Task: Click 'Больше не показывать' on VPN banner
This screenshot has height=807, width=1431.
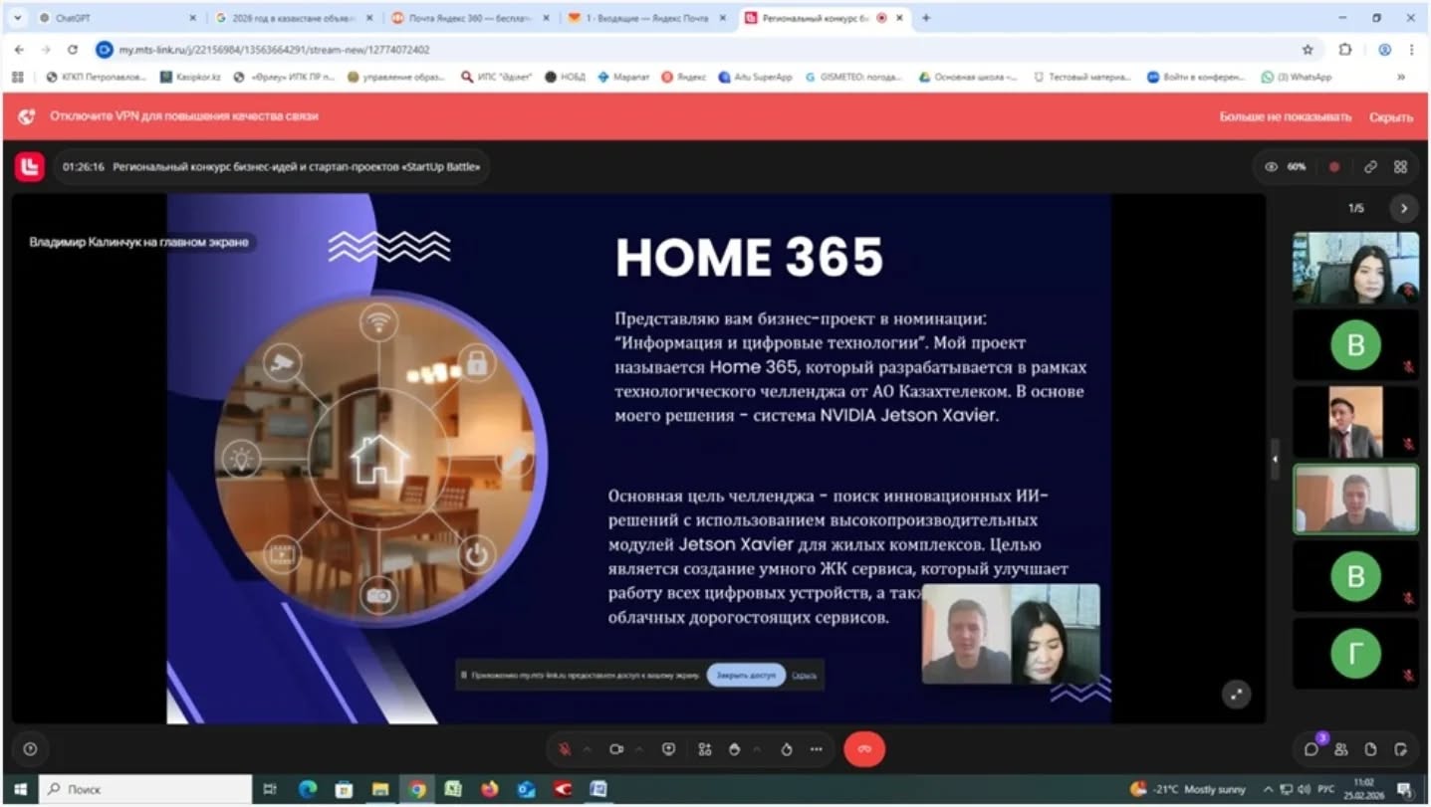Action: point(1285,116)
